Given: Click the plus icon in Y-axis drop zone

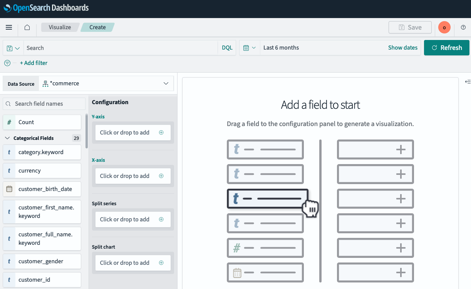Looking at the screenshot, I should [161, 132].
